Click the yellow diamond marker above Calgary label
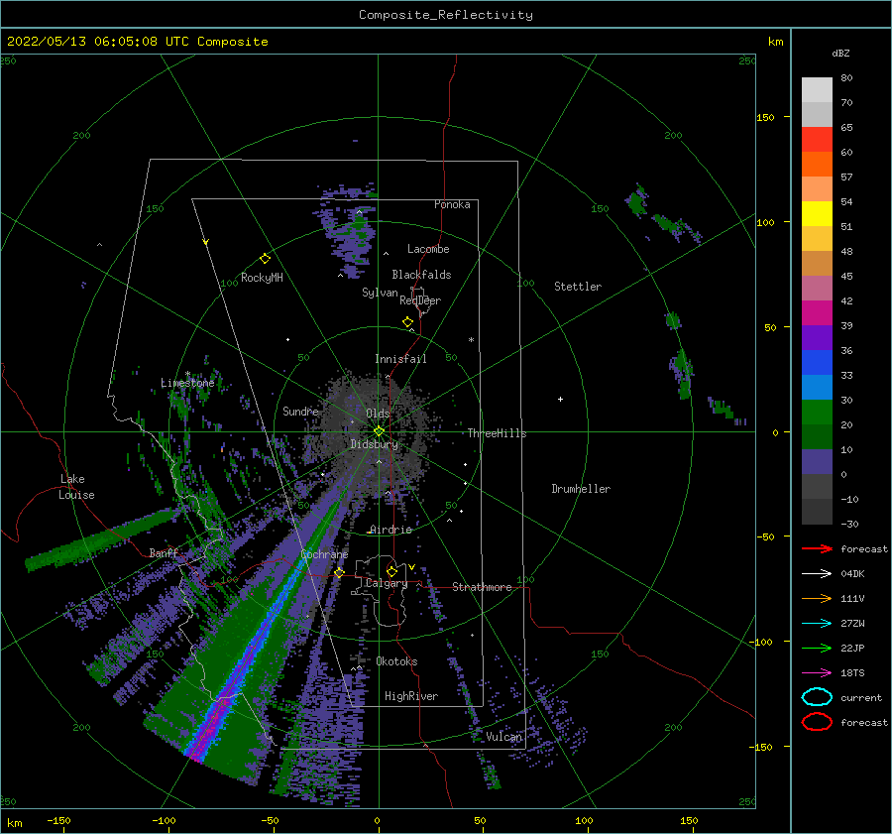 click(x=391, y=571)
